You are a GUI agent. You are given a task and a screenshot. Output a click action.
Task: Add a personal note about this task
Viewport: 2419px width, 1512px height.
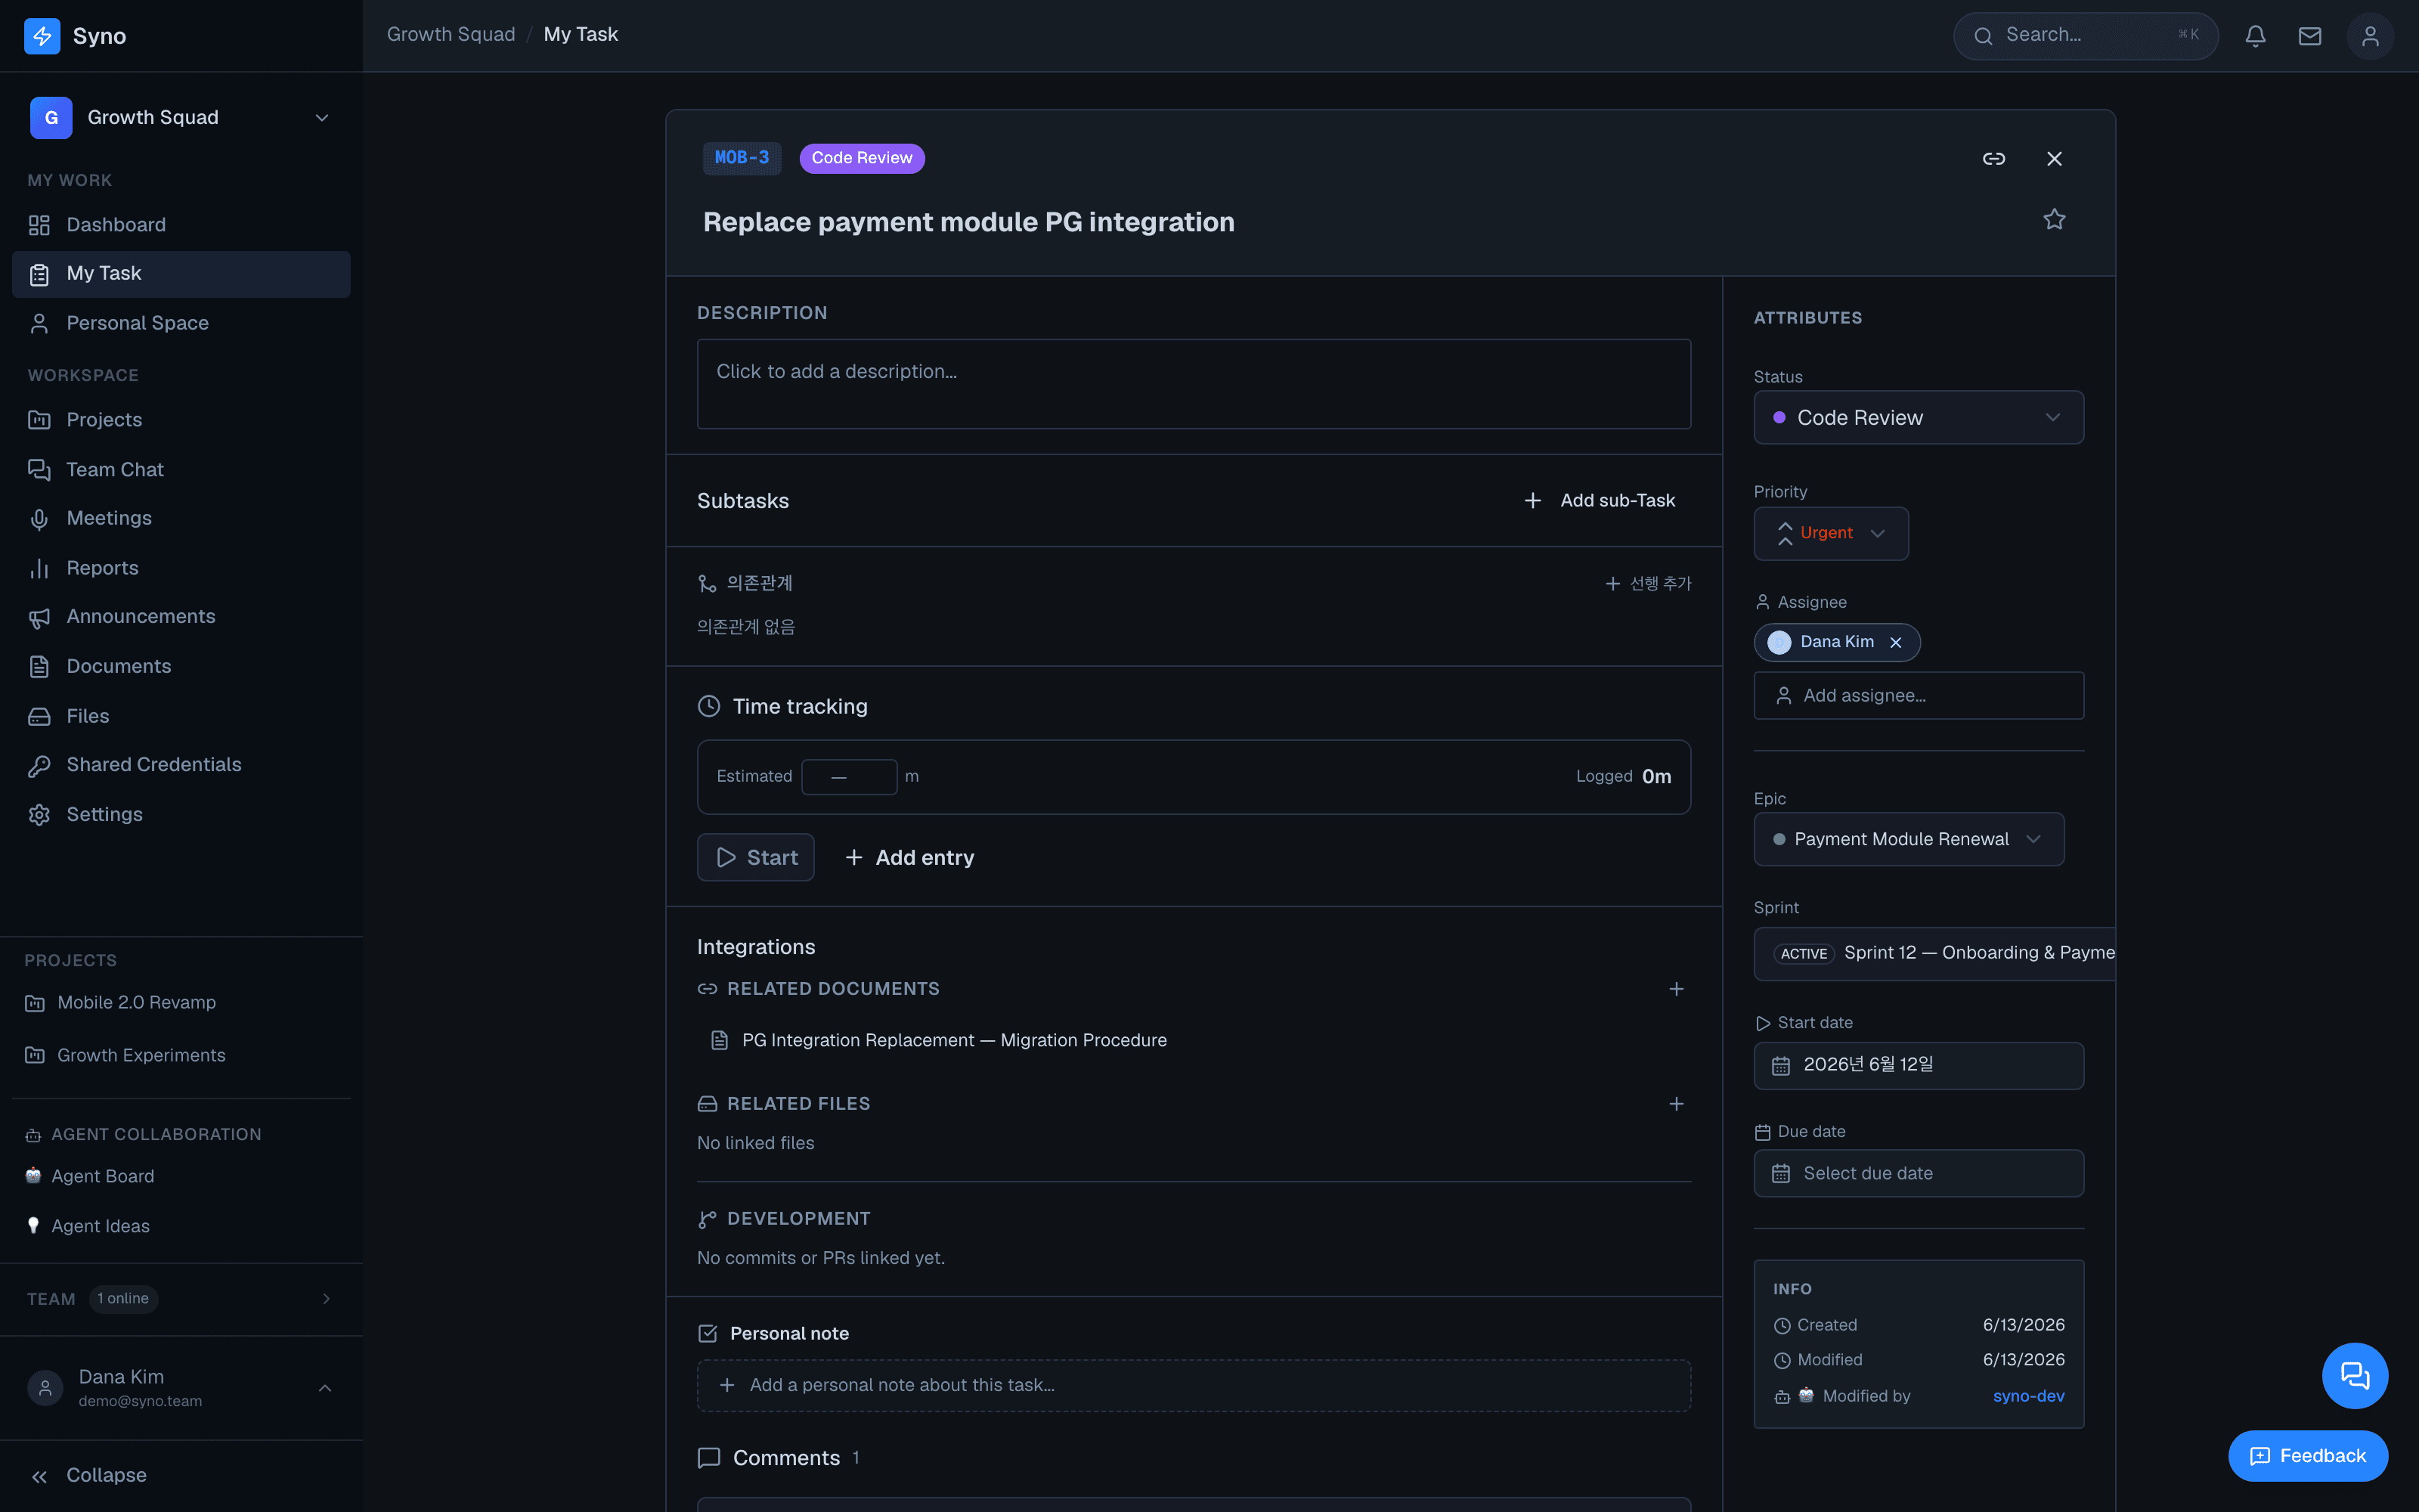pyautogui.click(x=1194, y=1385)
